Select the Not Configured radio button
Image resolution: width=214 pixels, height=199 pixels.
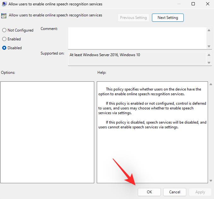[x=4, y=30]
